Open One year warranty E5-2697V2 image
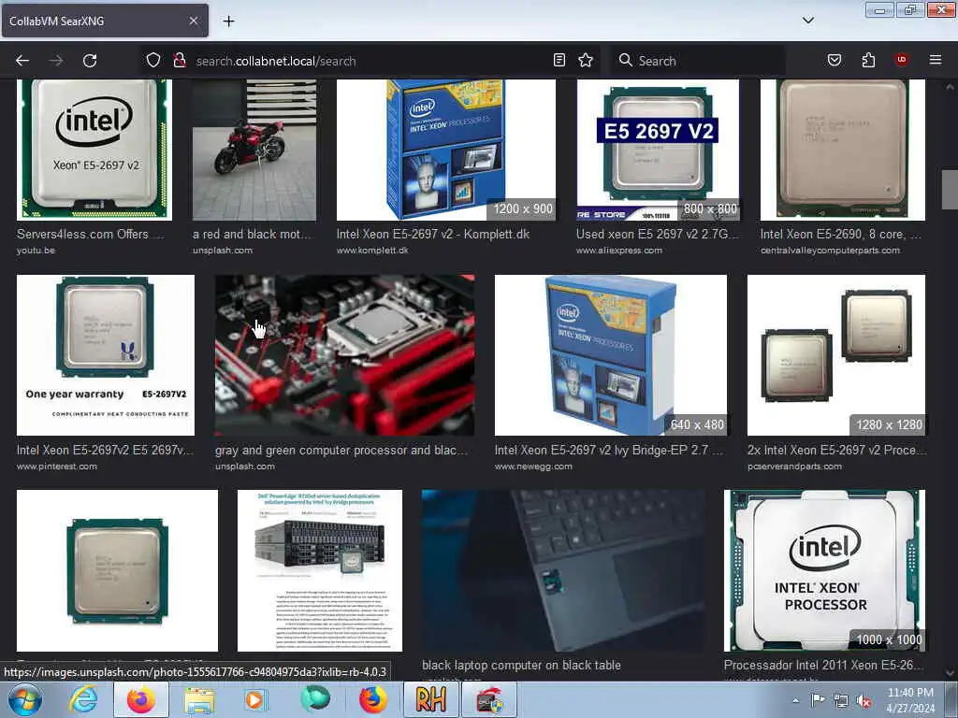The image size is (958, 718). pyautogui.click(x=106, y=354)
